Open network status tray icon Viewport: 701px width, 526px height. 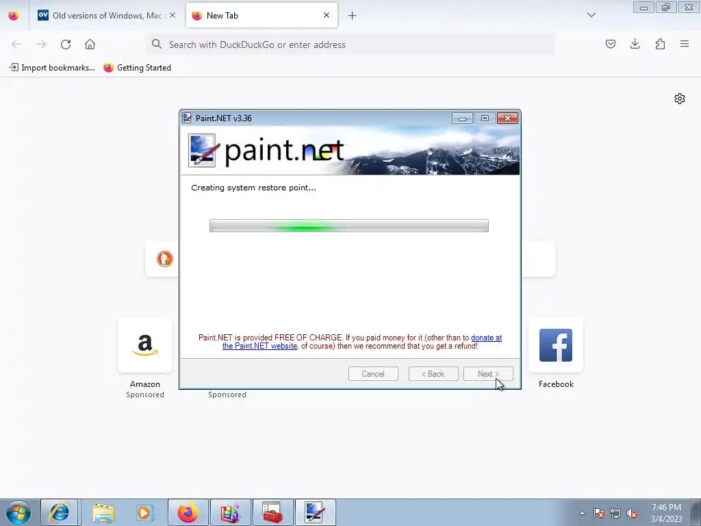pos(615,513)
